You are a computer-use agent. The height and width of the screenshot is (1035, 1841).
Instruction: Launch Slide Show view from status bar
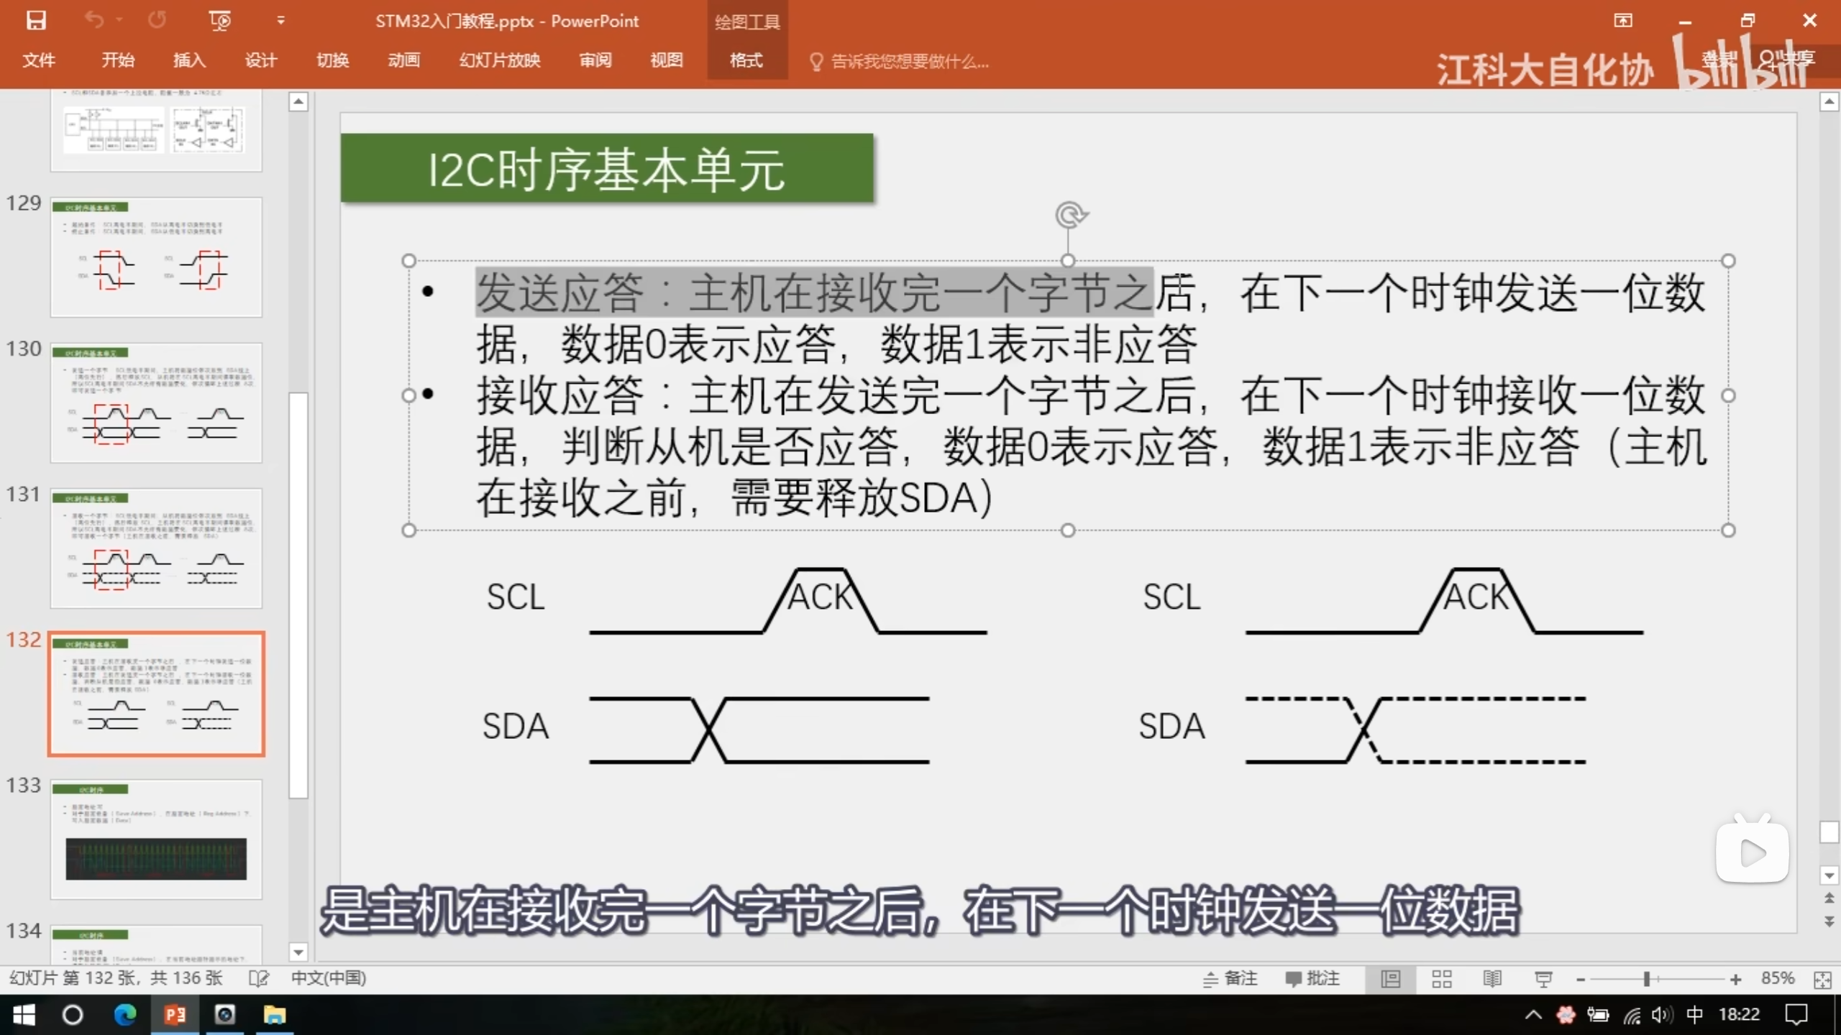pyautogui.click(x=1543, y=979)
